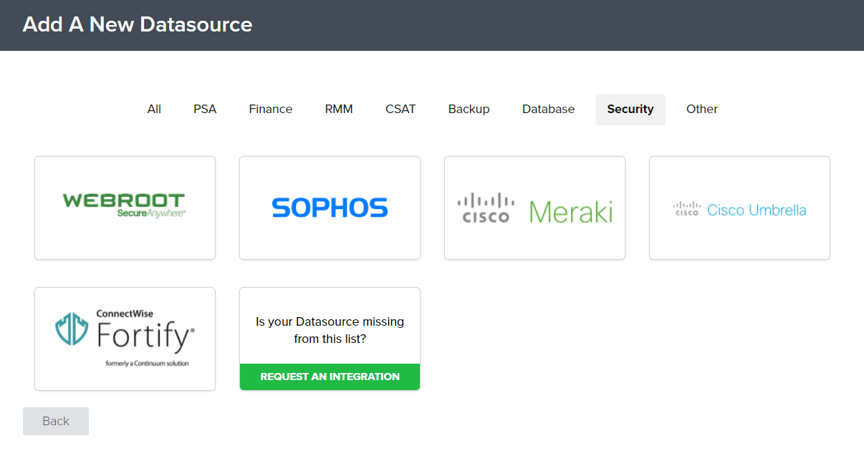Click the Add A New Datasource heading

(138, 24)
